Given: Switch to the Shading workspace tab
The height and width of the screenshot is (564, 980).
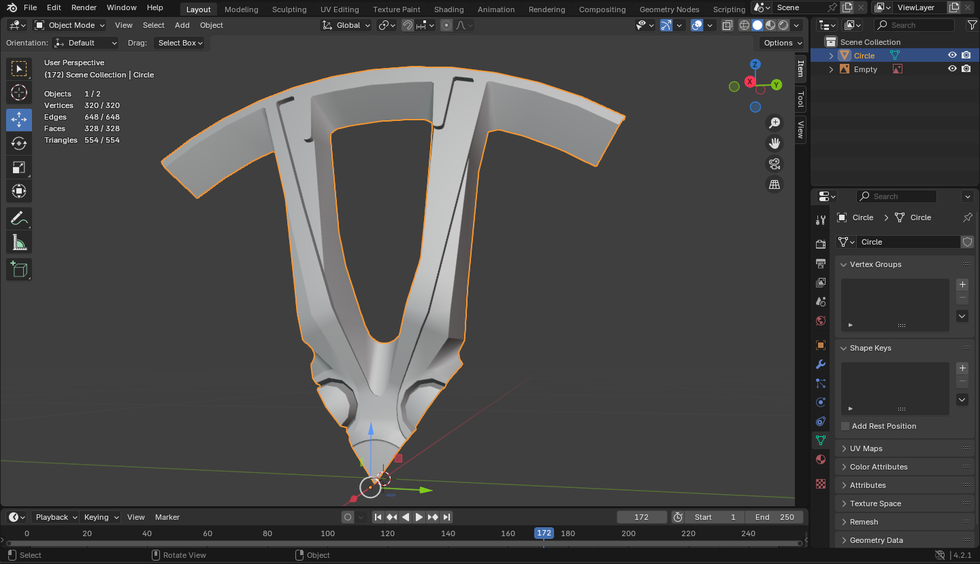Looking at the screenshot, I should pos(448,10).
